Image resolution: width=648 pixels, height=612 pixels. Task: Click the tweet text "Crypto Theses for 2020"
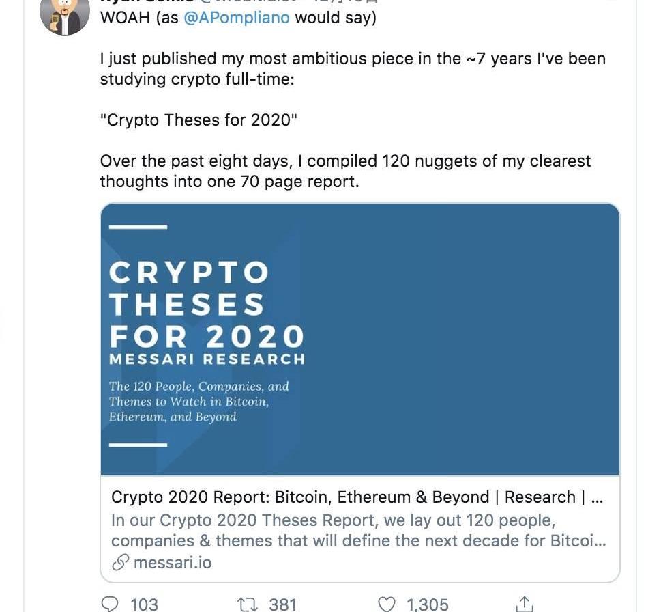pos(198,120)
